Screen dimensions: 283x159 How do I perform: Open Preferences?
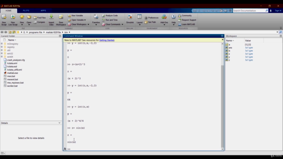[x=151, y=18]
